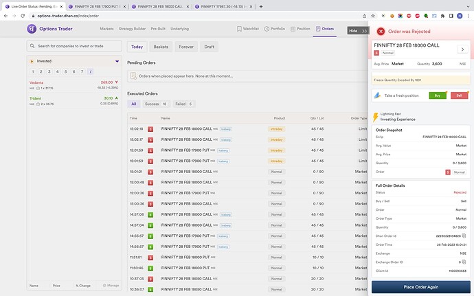Go to the Position page
Viewport: 474px width, 296px height.
300,29
